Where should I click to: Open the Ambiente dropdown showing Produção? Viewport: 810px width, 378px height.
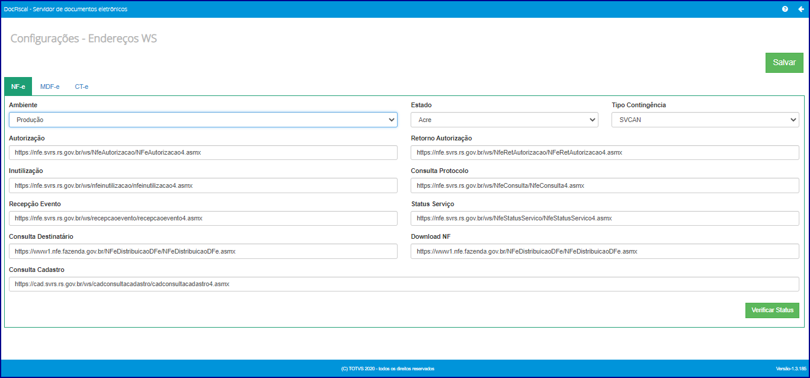tap(203, 120)
